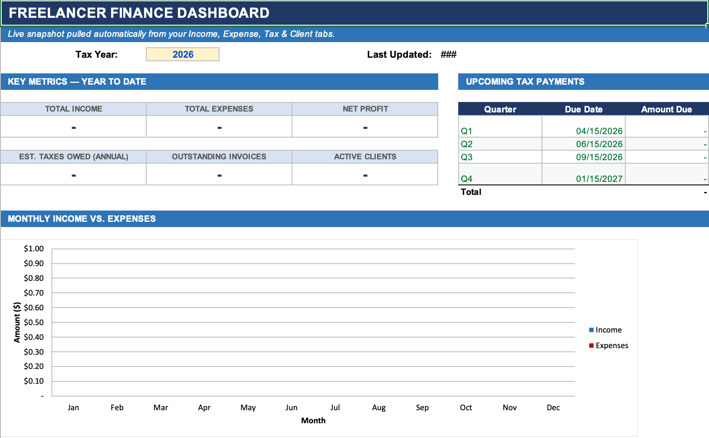Image resolution: width=709 pixels, height=438 pixels.
Task: Select the NET PROFIT header cell
Action: [365, 109]
